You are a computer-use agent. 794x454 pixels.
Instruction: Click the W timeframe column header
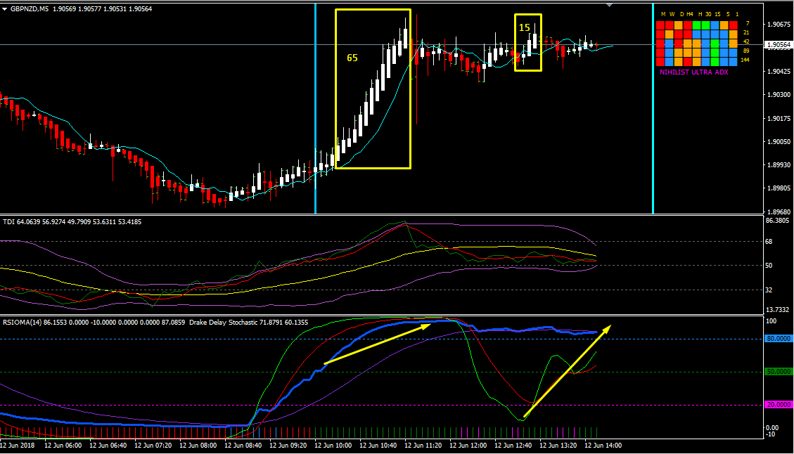672,14
